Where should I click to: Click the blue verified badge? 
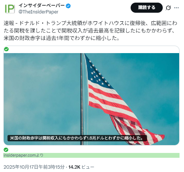pyautogui.click(x=68, y=6)
